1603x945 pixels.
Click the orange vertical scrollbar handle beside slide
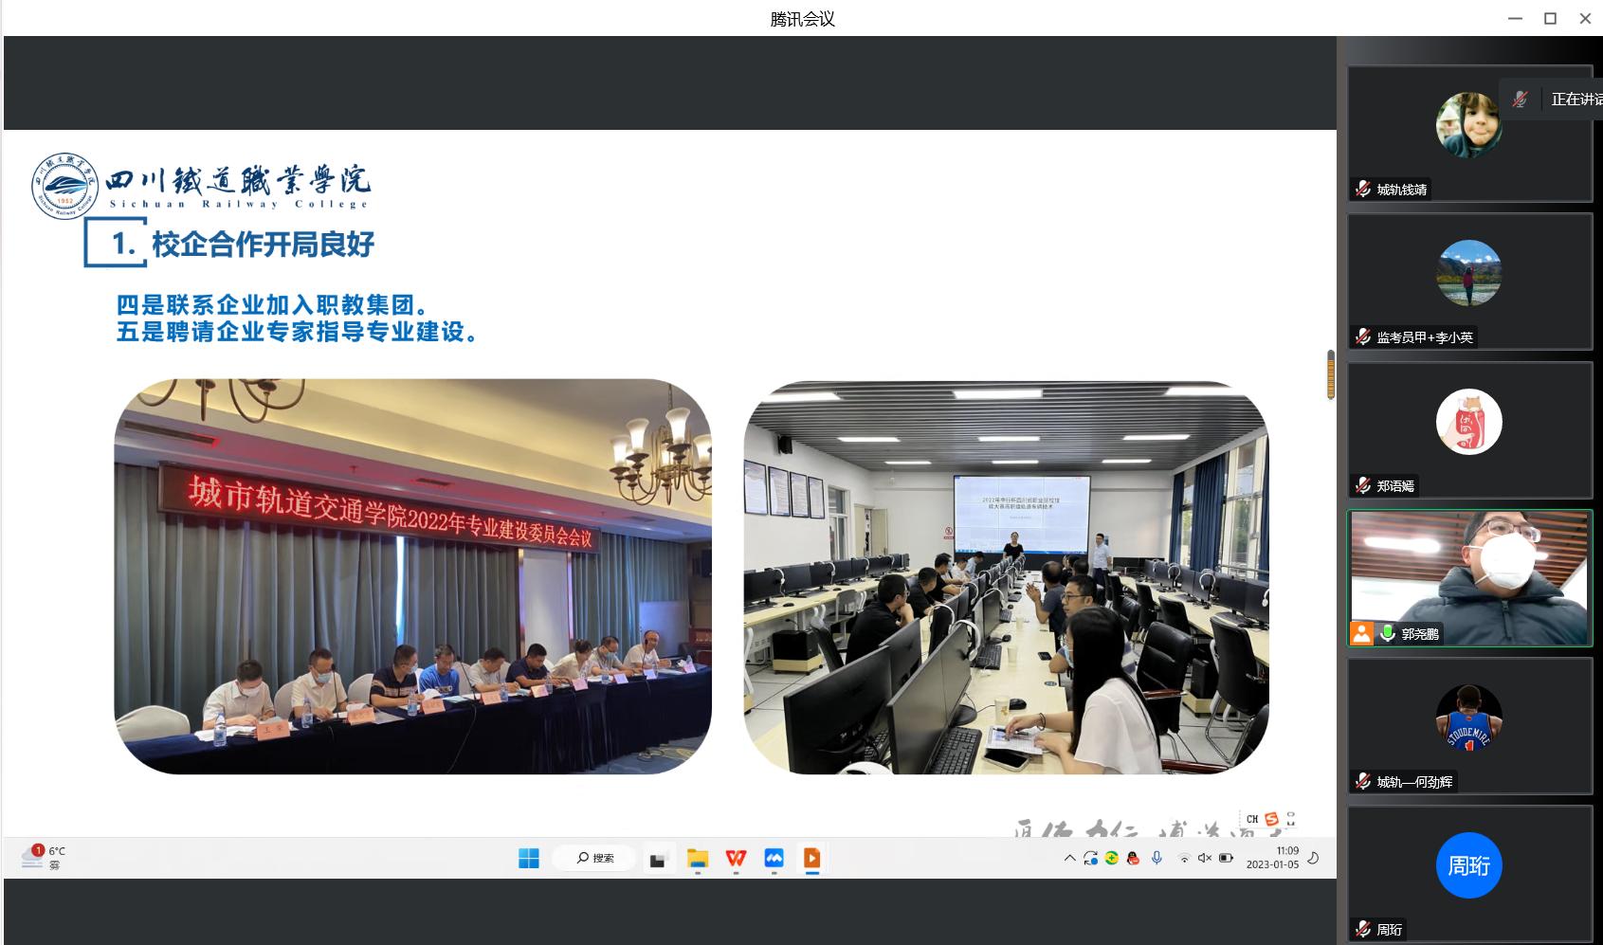pos(1331,374)
